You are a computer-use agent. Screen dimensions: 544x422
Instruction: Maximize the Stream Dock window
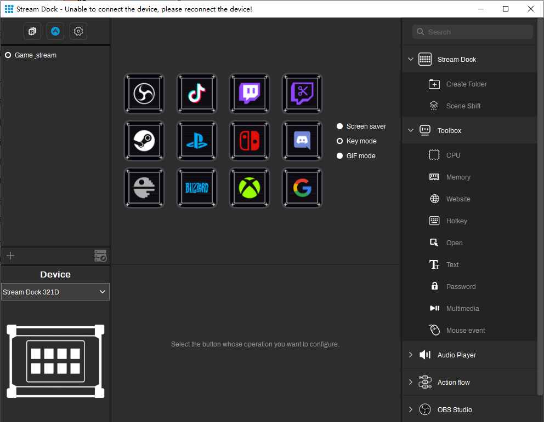[x=506, y=9]
